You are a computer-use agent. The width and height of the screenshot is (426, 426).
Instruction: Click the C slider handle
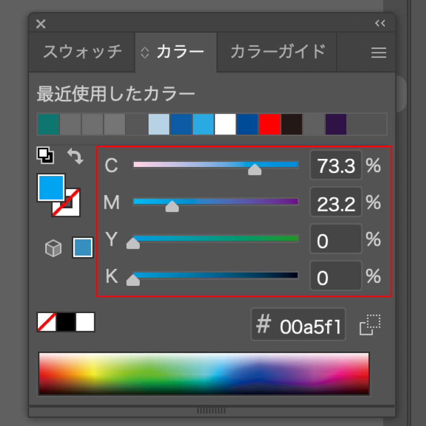[255, 170]
